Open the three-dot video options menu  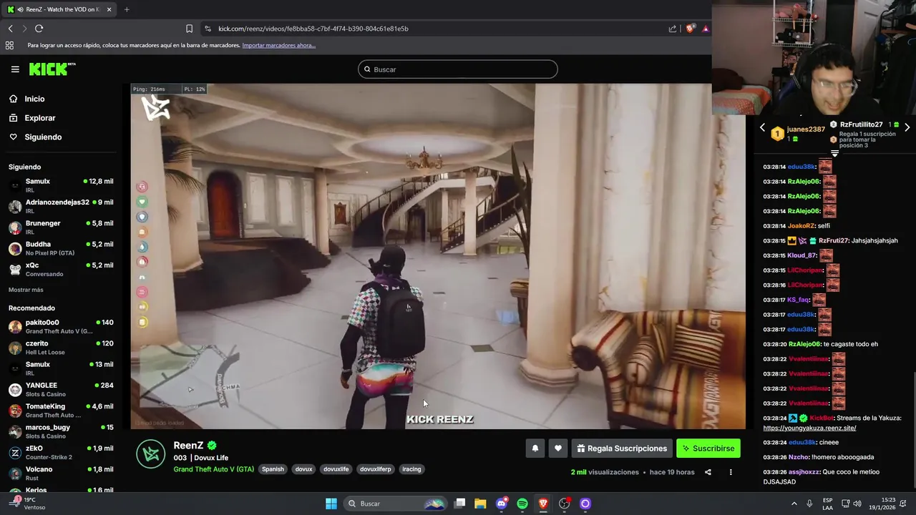(731, 472)
